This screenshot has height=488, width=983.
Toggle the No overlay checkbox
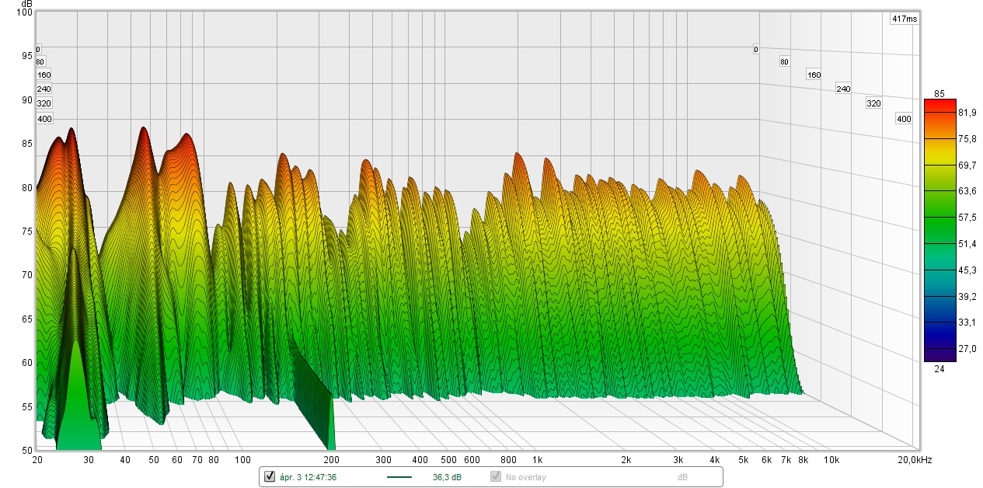[495, 476]
